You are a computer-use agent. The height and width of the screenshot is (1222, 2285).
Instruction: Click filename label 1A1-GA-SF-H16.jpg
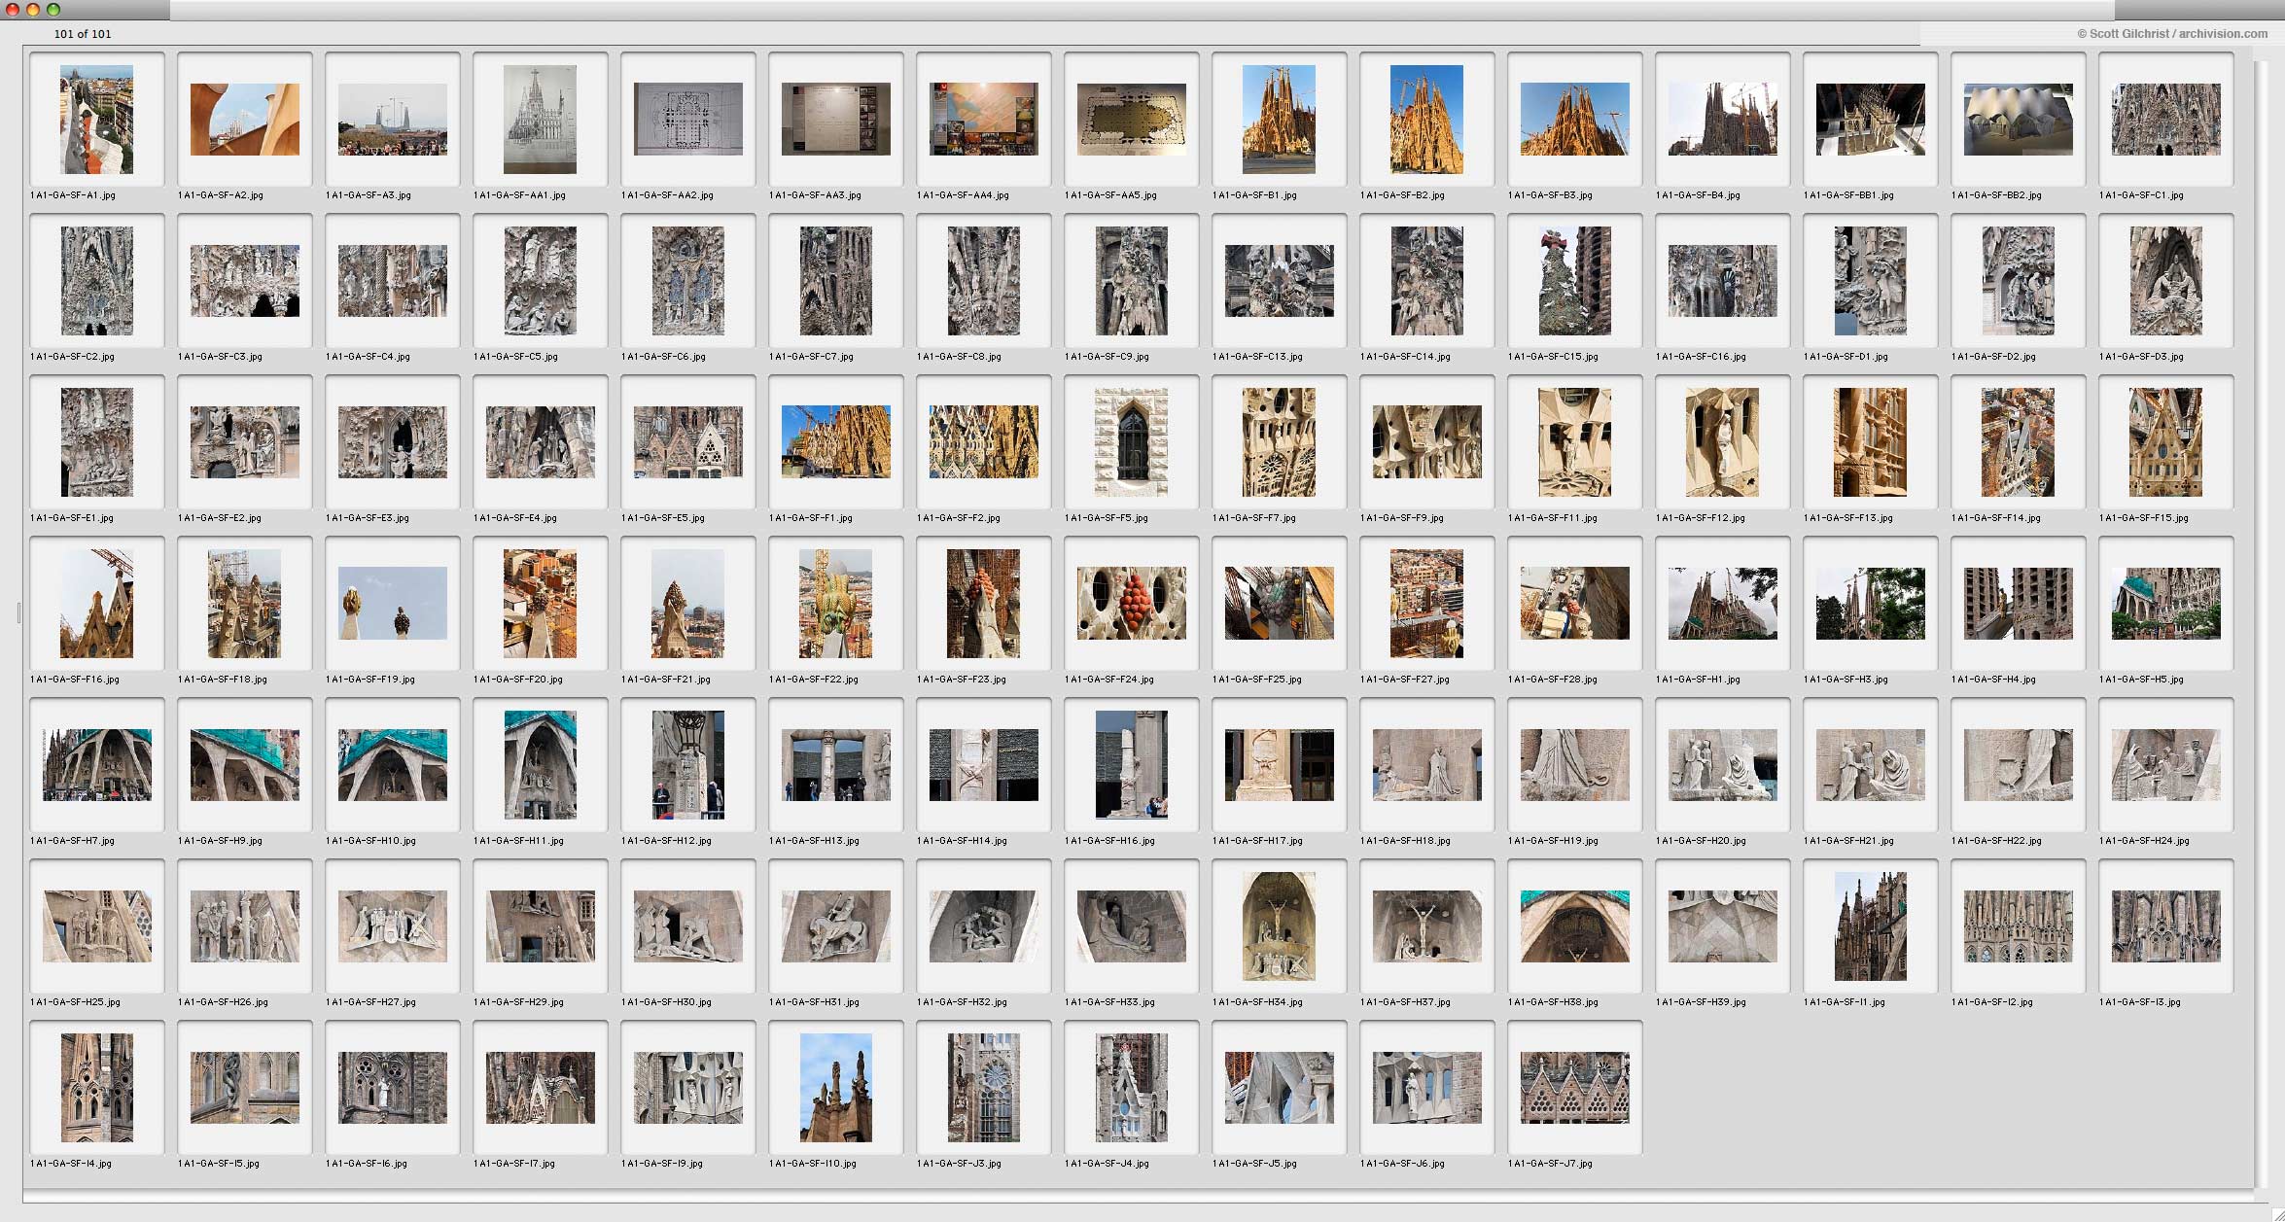tap(1109, 841)
